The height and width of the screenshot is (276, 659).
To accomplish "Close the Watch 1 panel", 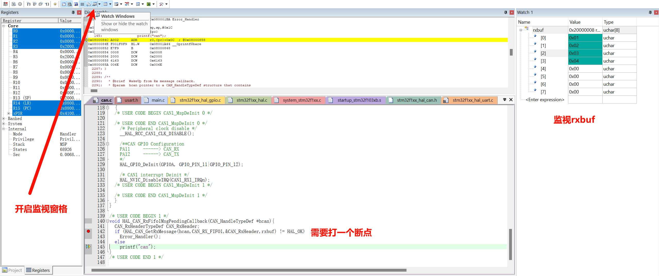I will pyautogui.click(x=656, y=12).
